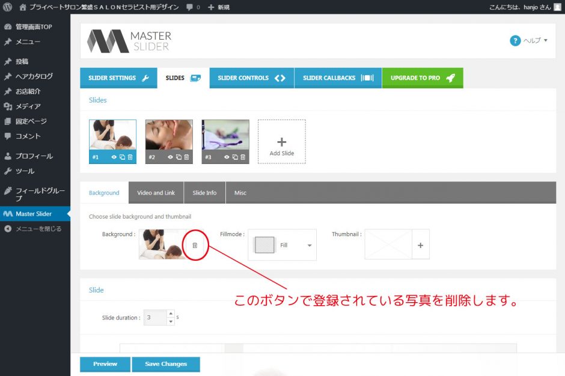
Task: Delete slide #1 using its trash icon
Action: [130, 157]
